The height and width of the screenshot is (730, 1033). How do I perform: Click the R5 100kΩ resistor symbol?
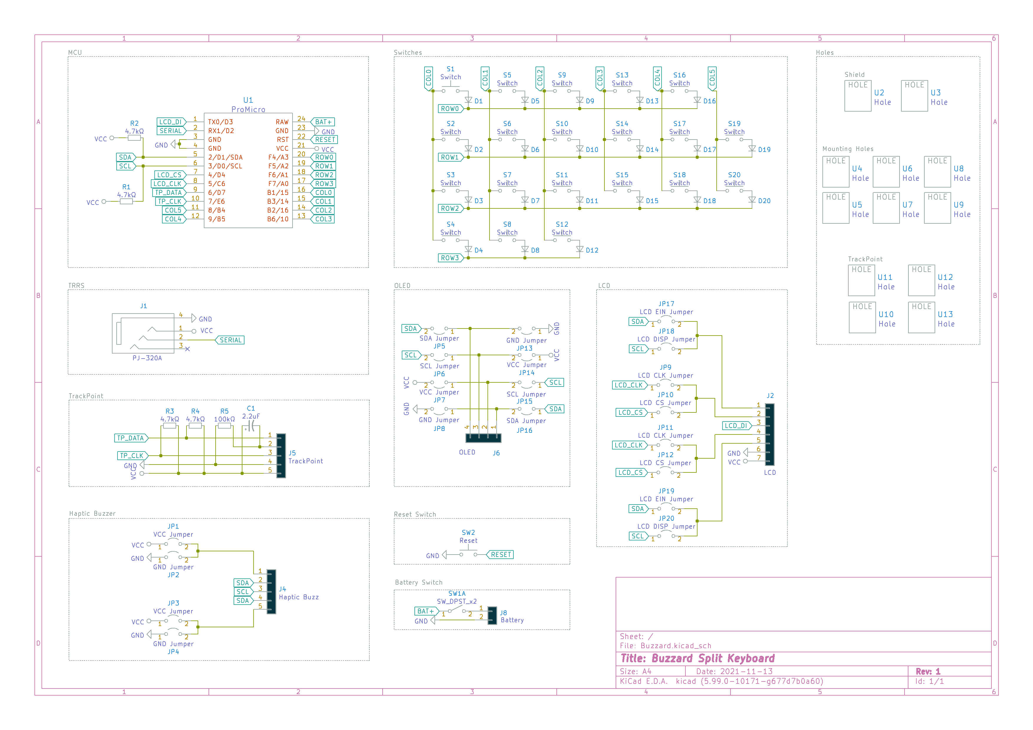pyautogui.click(x=224, y=426)
